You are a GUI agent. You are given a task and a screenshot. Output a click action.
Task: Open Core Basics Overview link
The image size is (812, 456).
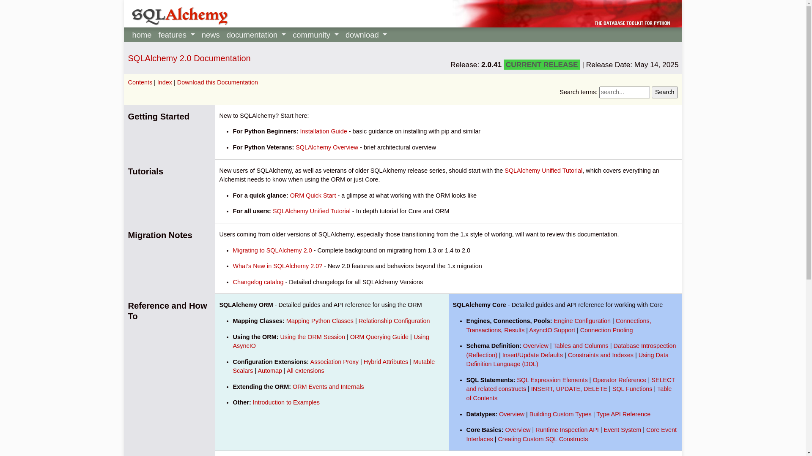click(518, 430)
